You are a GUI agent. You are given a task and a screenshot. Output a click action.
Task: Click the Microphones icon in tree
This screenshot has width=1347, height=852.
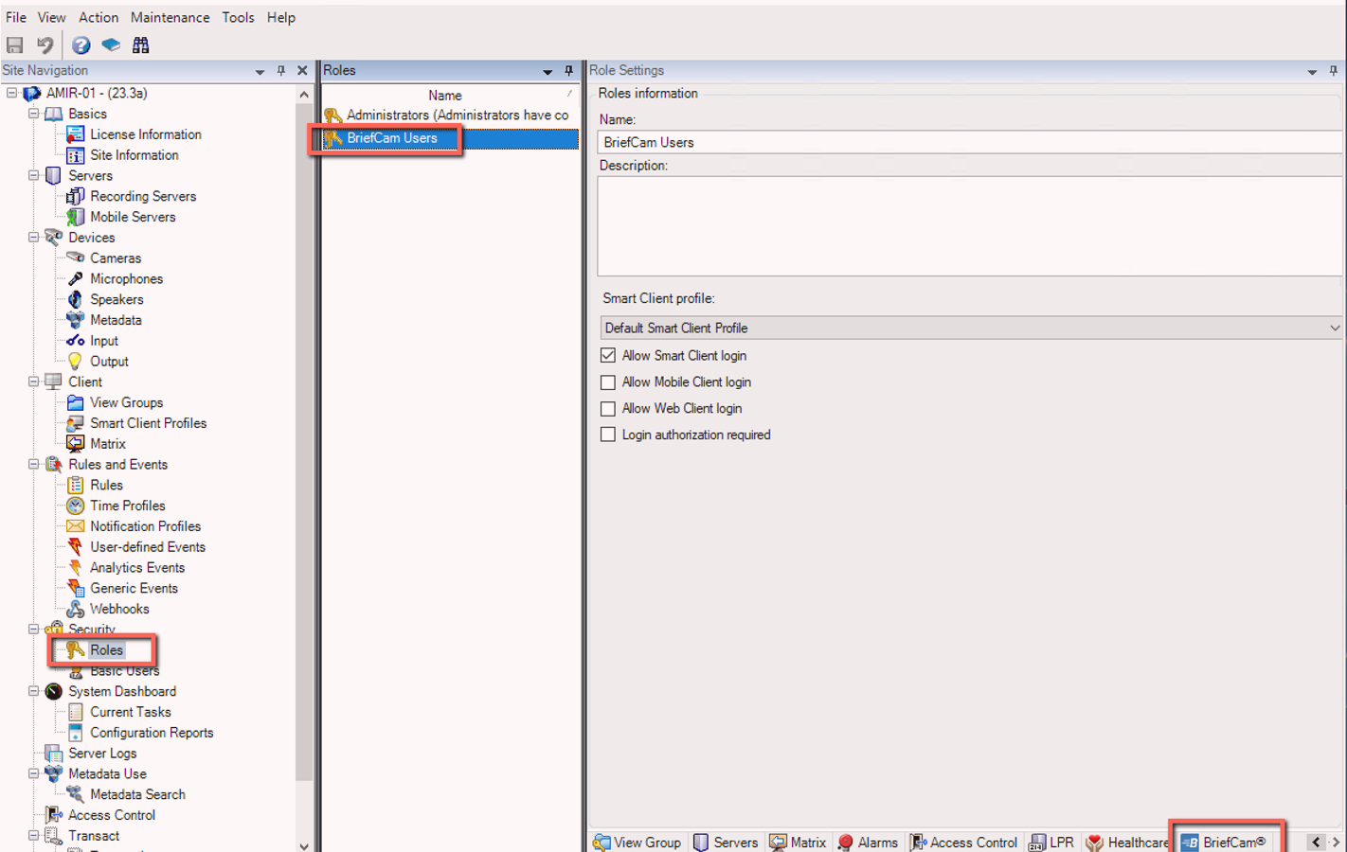(x=75, y=279)
